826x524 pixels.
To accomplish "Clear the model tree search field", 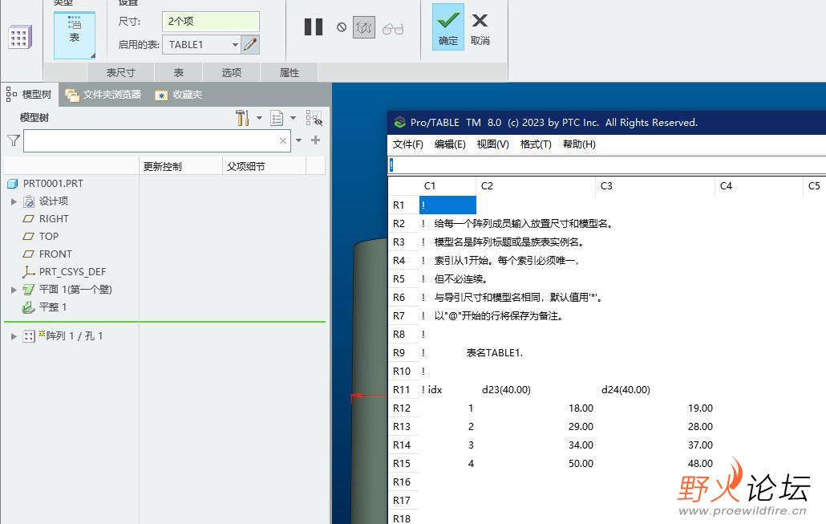I will [283, 140].
